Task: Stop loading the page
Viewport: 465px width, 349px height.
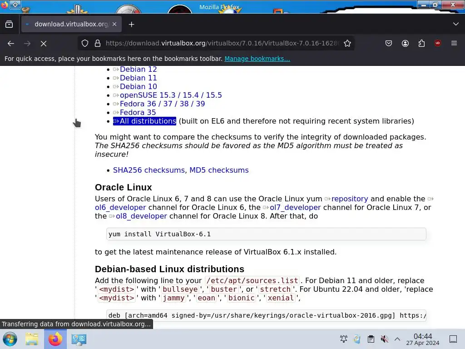Action: point(44,44)
